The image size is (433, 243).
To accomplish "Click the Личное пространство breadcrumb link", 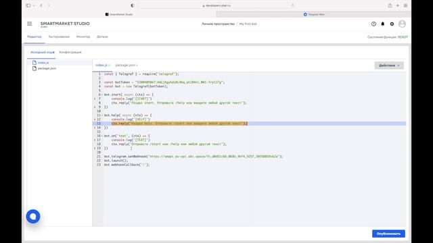I will click(218, 24).
